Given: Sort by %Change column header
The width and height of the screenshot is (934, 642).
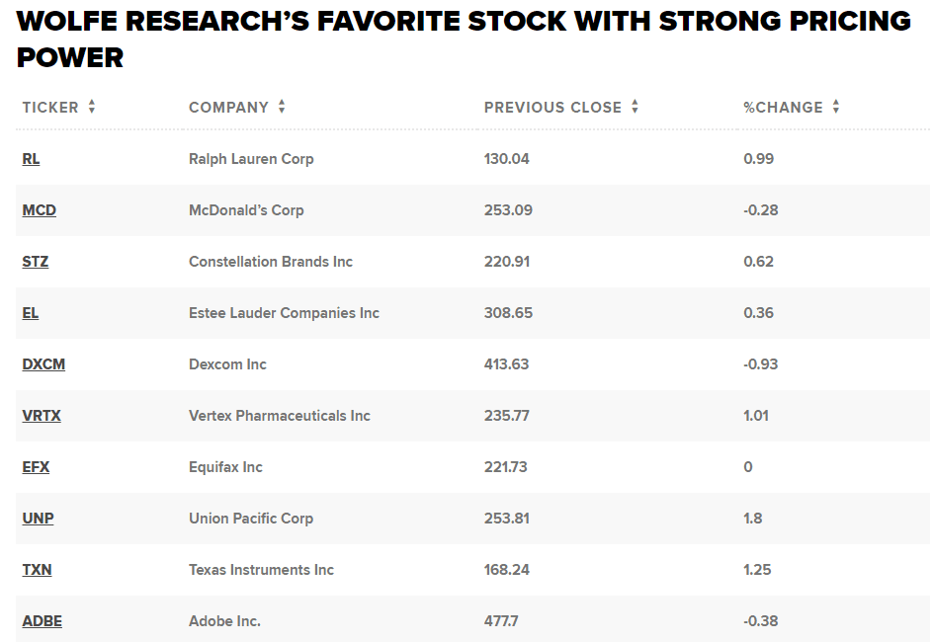Looking at the screenshot, I should (x=783, y=108).
